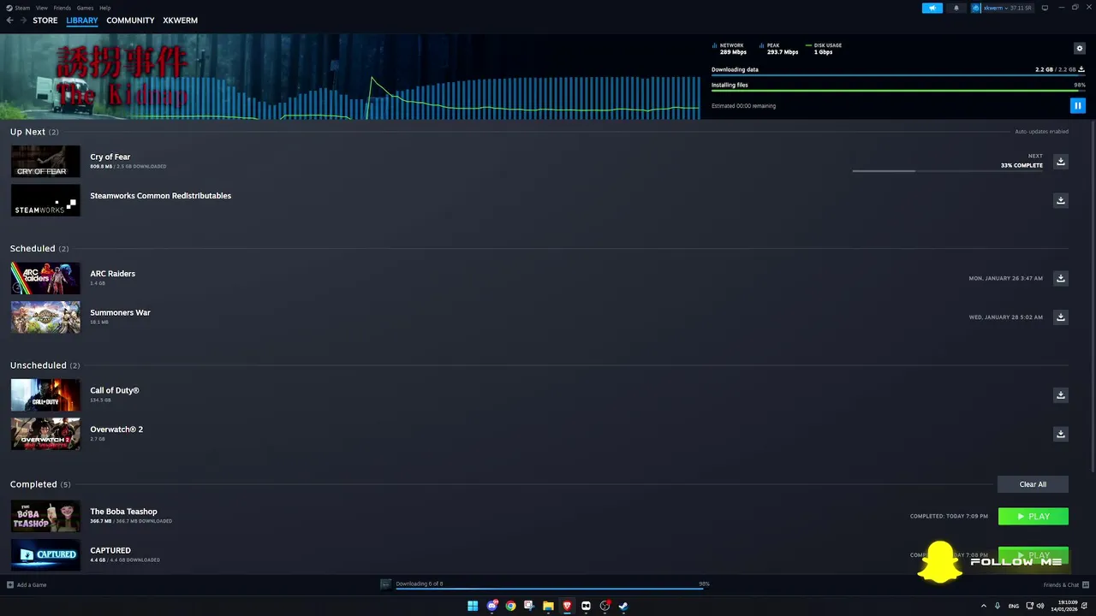The image size is (1096, 616).
Task: Click ARC Raiders download icon
Action: pyautogui.click(x=1061, y=278)
